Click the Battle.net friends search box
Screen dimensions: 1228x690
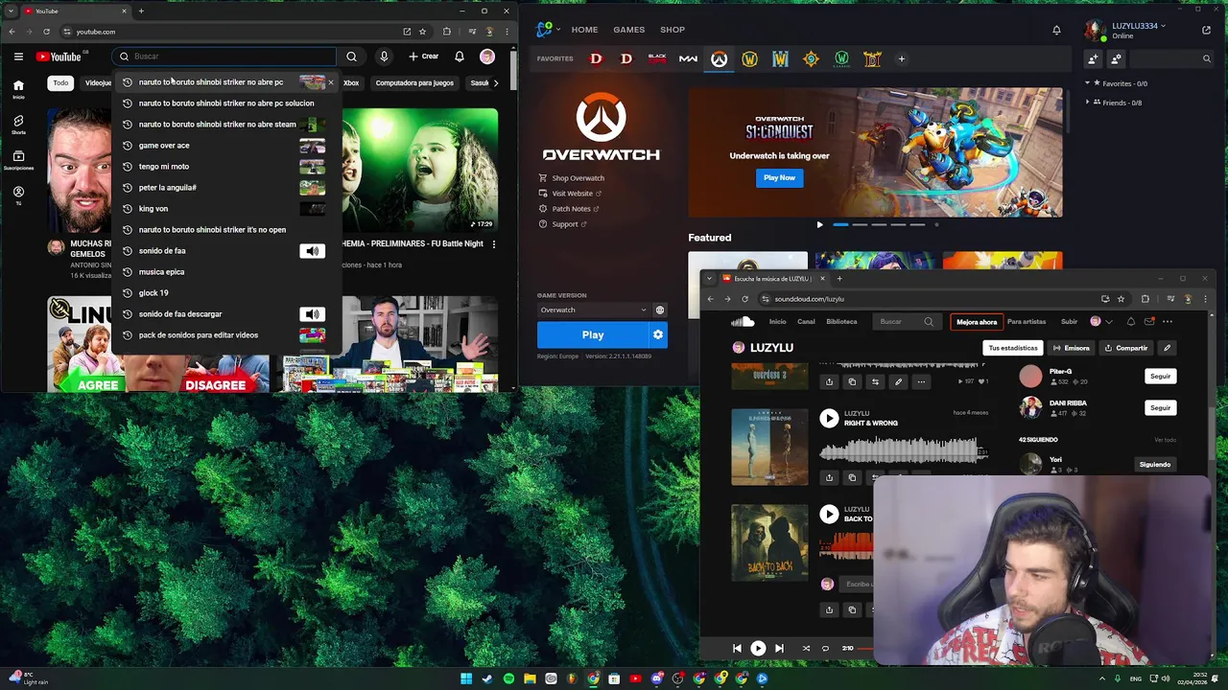[x=1172, y=58]
